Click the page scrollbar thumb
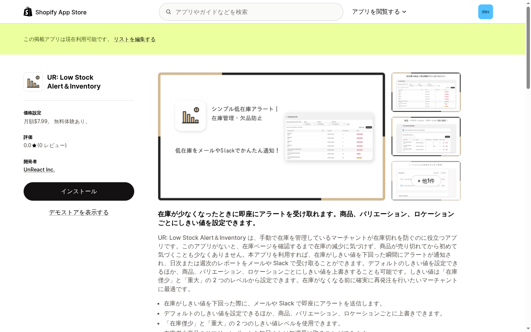The image size is (531, 332). [x=528, y=48]
